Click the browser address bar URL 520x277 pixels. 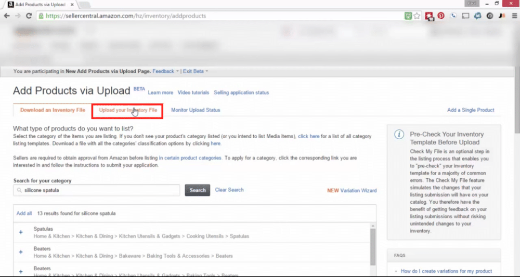coord(126,16)
